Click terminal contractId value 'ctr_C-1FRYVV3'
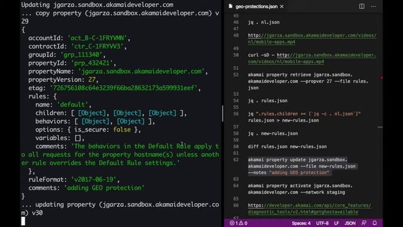The width and height of the screenshot is (403, 227). (97, 46)
